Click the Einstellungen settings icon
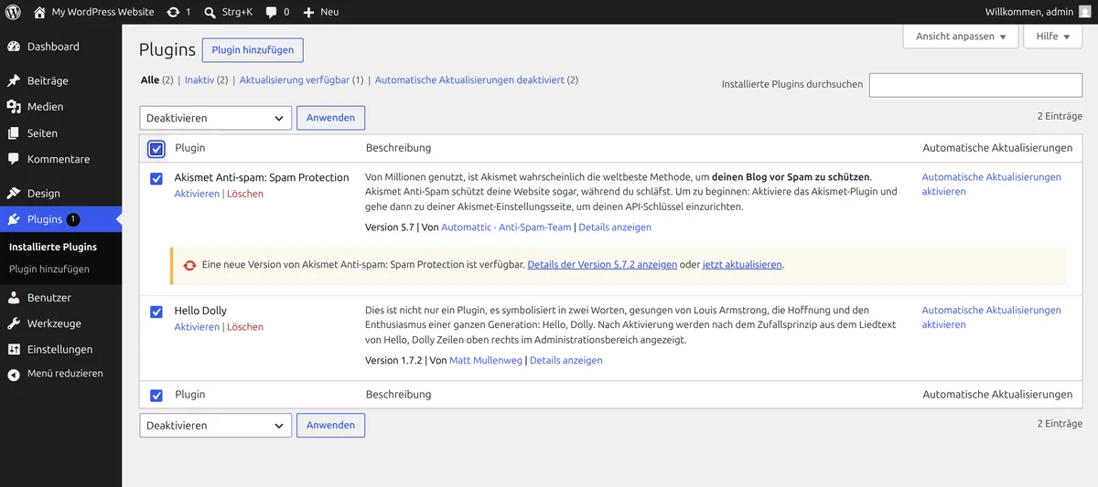The height and width of the screenshot is (487, 1098). [x=14, y=349]
